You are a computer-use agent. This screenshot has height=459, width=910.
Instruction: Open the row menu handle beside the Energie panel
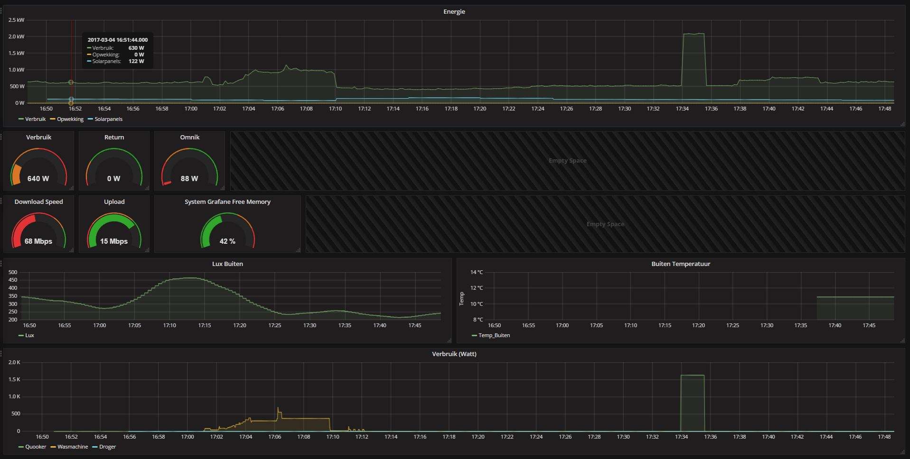pyautogui.click(x=1, y=10)
